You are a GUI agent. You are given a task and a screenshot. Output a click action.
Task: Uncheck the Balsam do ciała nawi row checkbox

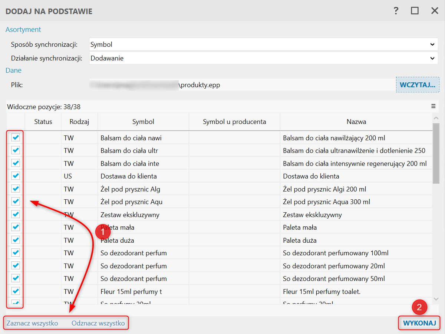16,138
